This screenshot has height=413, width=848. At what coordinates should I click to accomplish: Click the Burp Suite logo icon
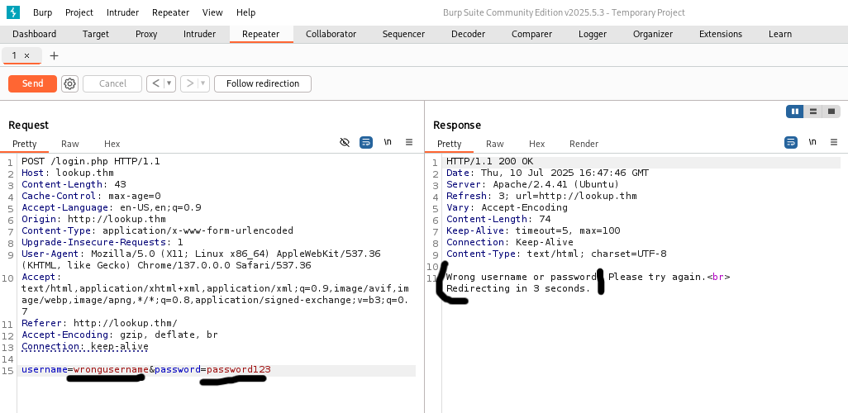coord(12,12)
